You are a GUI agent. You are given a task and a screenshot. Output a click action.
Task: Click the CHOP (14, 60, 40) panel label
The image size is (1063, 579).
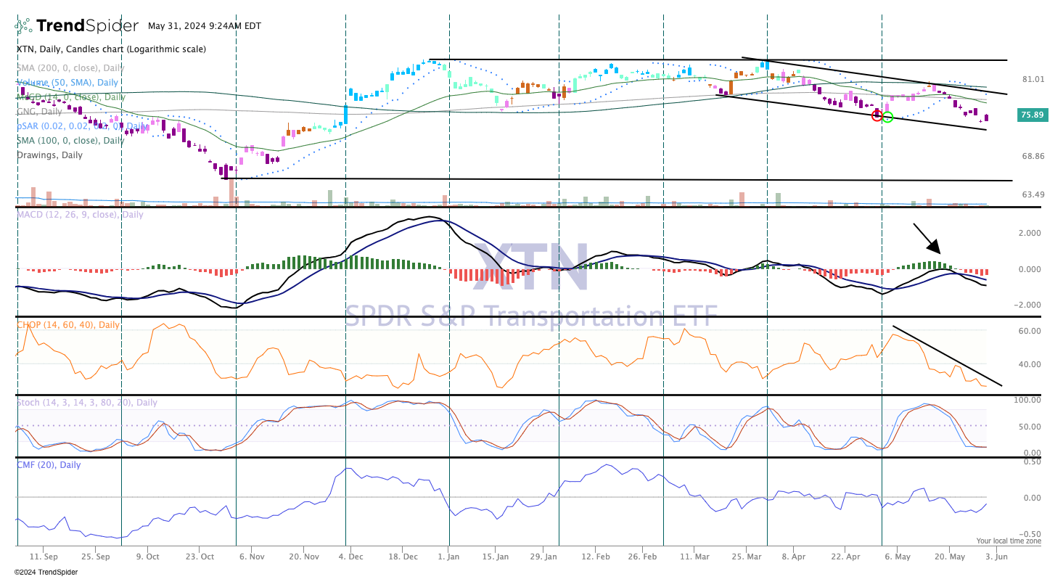pyautogui.click(x=68, y=325)
